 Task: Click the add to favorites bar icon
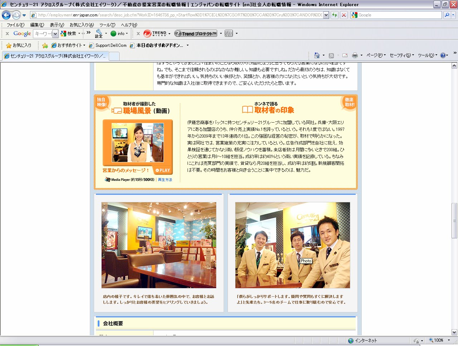(45, 45)
